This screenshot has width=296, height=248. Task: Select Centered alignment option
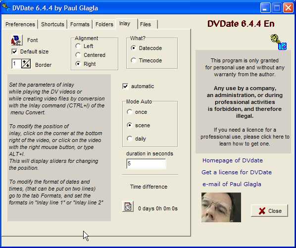point(78,55)
